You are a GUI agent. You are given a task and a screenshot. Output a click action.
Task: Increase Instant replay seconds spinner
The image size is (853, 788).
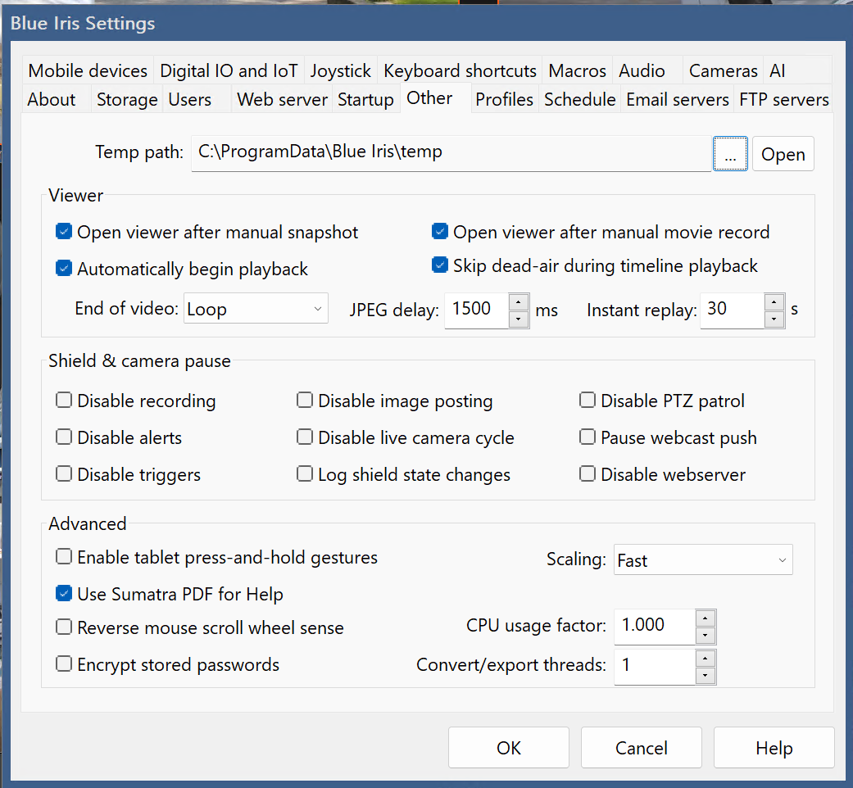coord(774,301)
